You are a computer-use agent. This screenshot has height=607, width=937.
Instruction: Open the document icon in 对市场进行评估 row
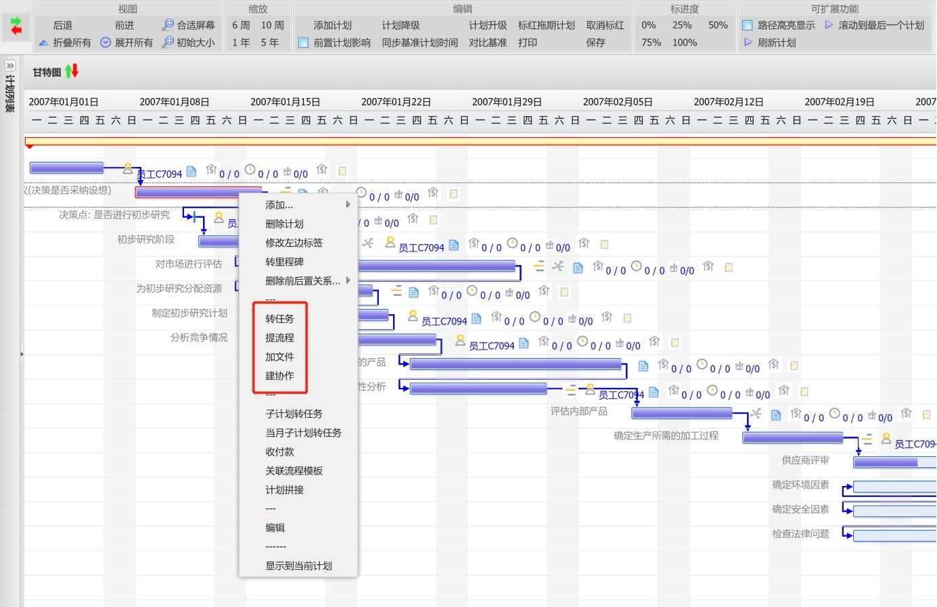(578, 268)
